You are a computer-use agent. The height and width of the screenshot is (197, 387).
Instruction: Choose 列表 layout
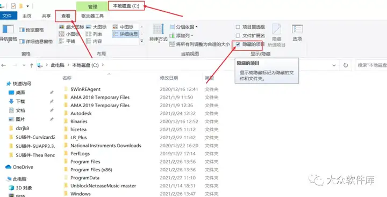(94, 34)
